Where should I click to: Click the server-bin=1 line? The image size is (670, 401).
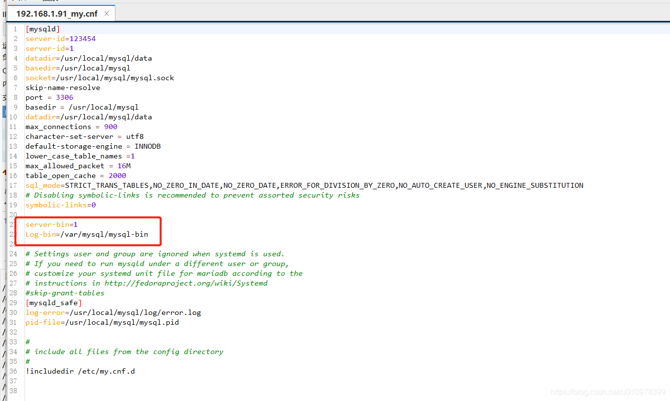pos(51,224)
